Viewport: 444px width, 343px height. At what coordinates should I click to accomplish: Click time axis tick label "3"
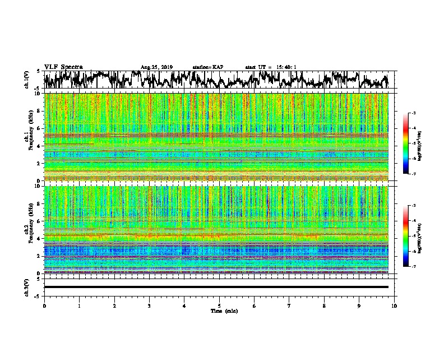tap(149, 306)
